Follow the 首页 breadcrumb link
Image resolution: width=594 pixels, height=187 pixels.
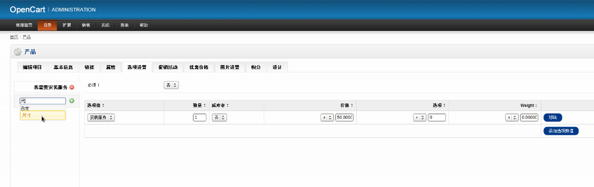click(13, 37)
